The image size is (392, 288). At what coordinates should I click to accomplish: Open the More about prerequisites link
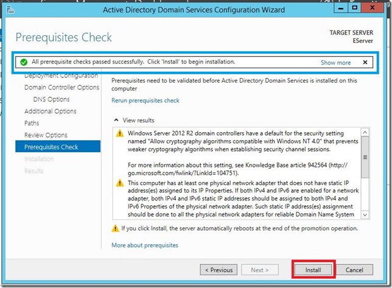point(145,245)
